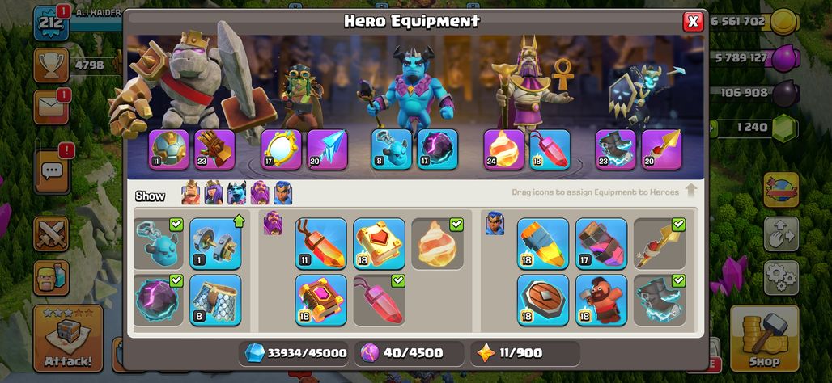Image resolution: width=832 pixels, height=383 pixels.
Task: Click the green upgrade arrow on Noble Iron
Action: (x=238, y=221)
